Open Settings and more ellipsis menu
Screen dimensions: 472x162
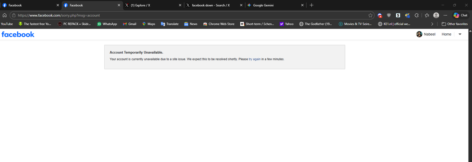pyautogui.click(x=445, y=15)
